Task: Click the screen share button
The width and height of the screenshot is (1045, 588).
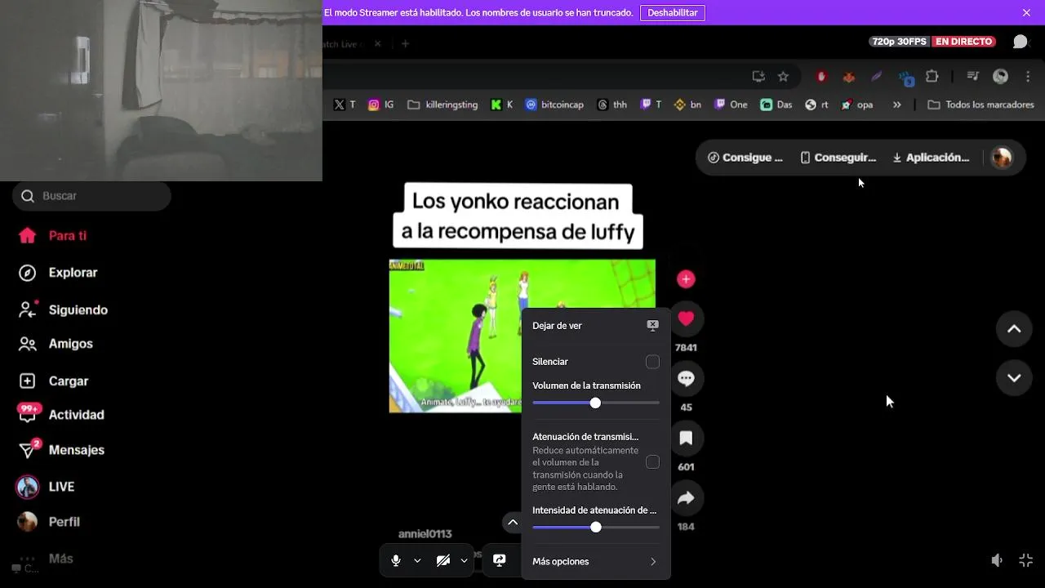Action: click(500, 560)
